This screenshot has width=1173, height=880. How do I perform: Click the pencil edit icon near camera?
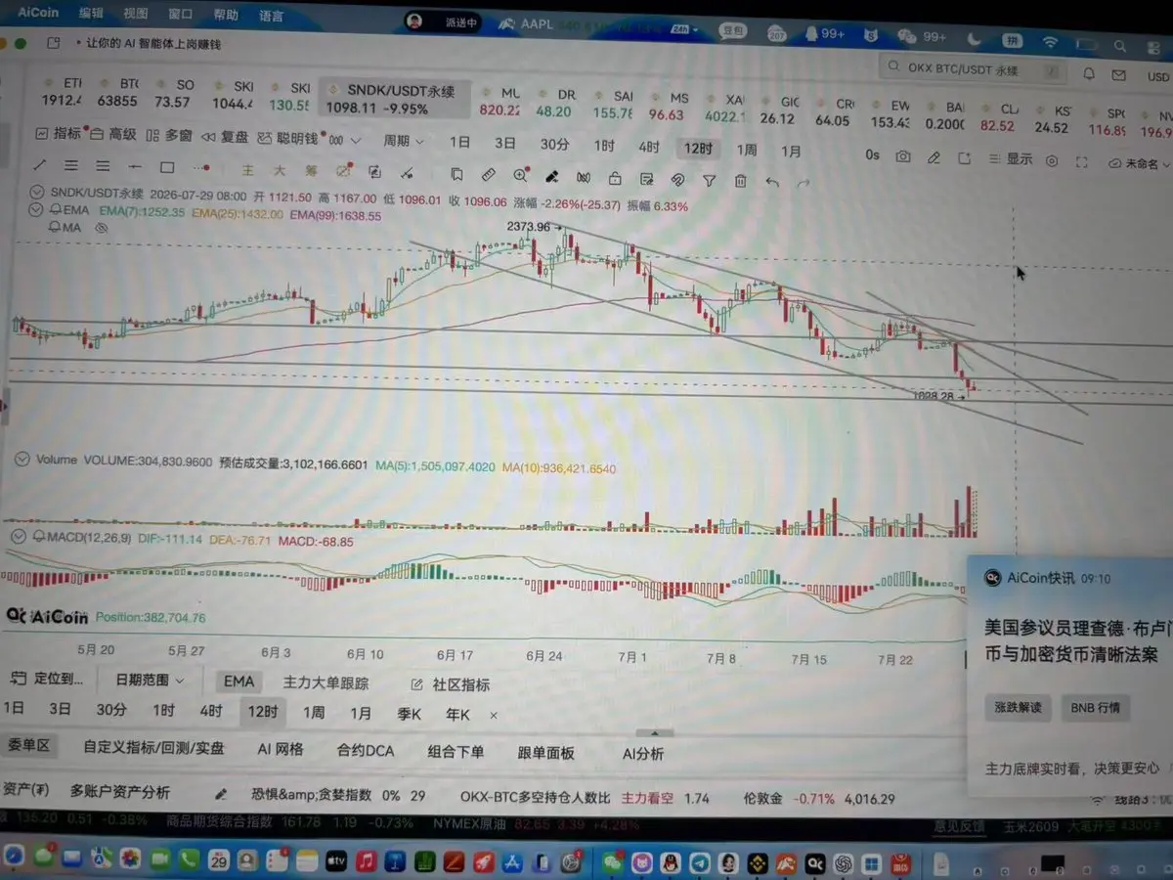coord(934,157)
